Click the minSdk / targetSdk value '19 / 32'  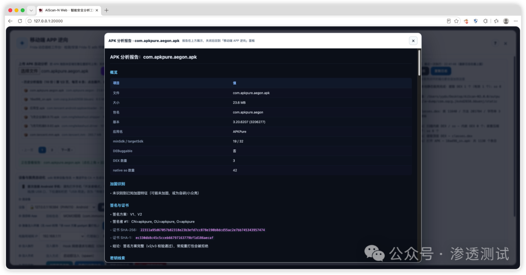pyautogui.click(x=238, y=141)
